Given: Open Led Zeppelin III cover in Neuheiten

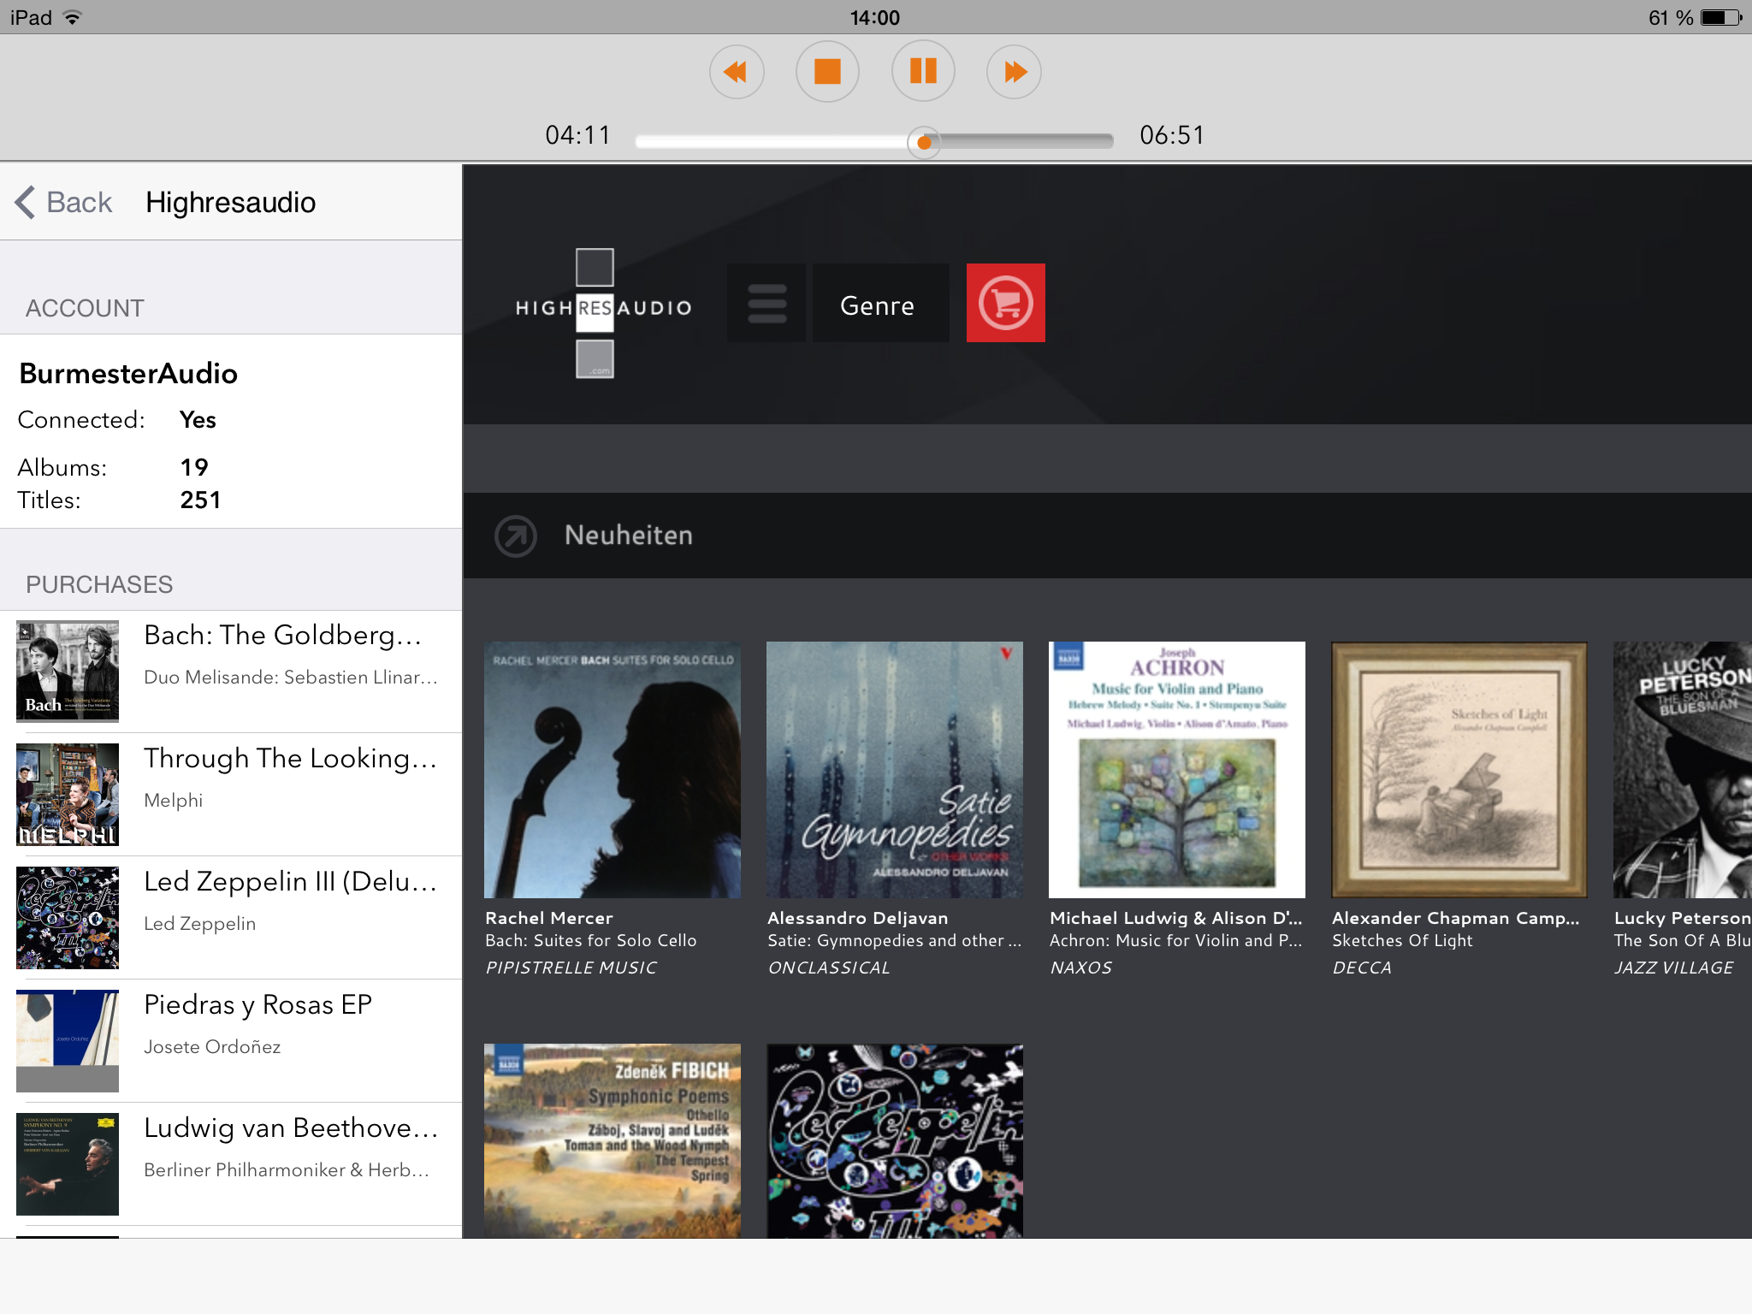Looking at the screenshot, I should (x=895, y=1141).
